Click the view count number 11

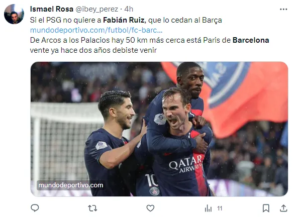coord(220,208)
